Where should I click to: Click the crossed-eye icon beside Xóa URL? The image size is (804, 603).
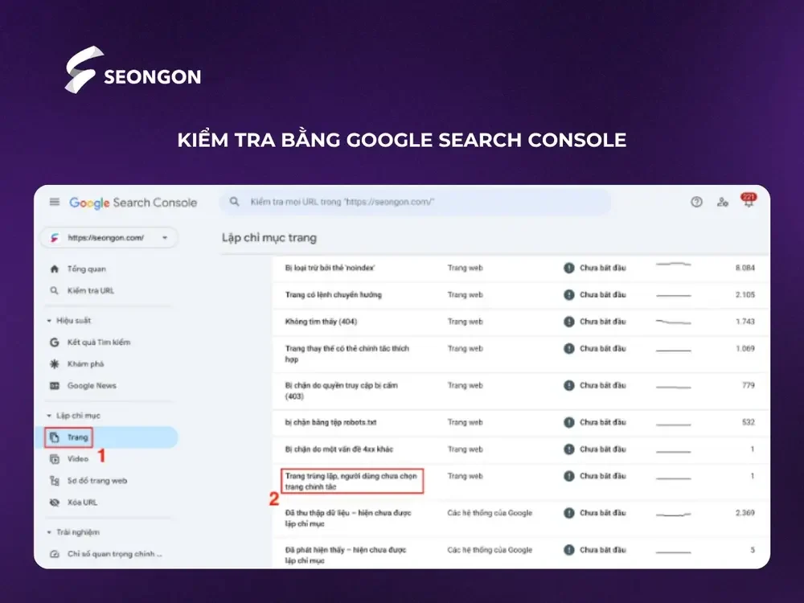point(55,503)
